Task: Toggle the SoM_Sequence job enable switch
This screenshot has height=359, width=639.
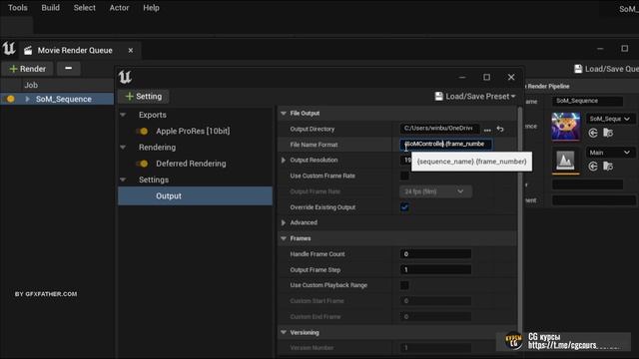Action: 10,99
